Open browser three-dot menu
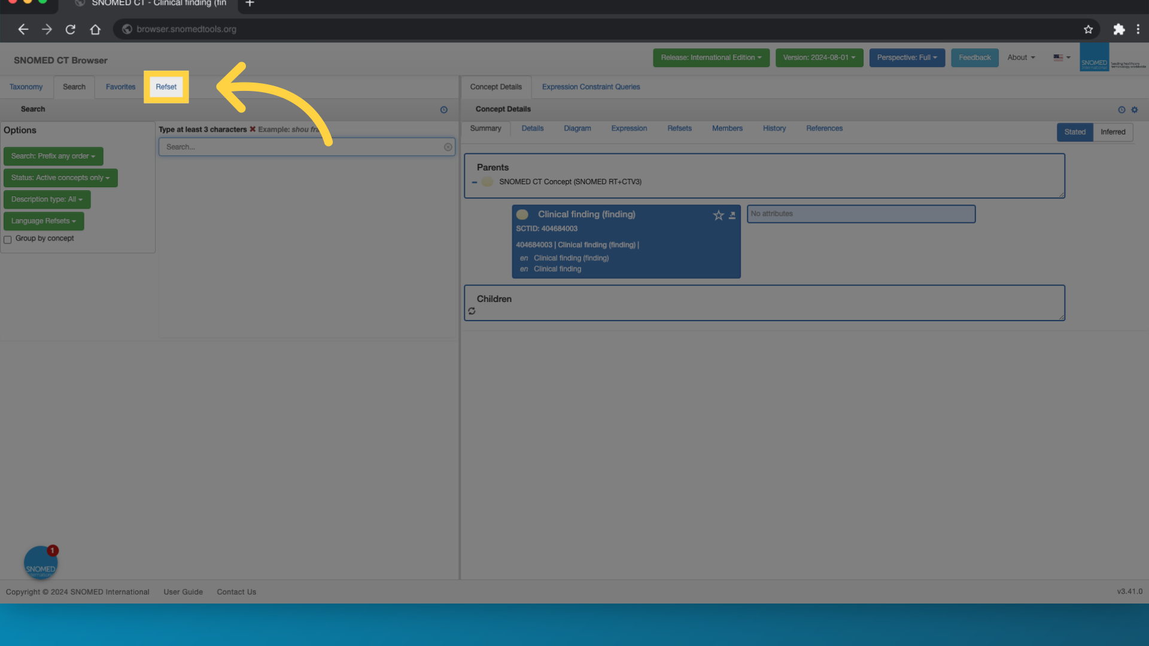Screen dimensions: 1149x646 1138,29
